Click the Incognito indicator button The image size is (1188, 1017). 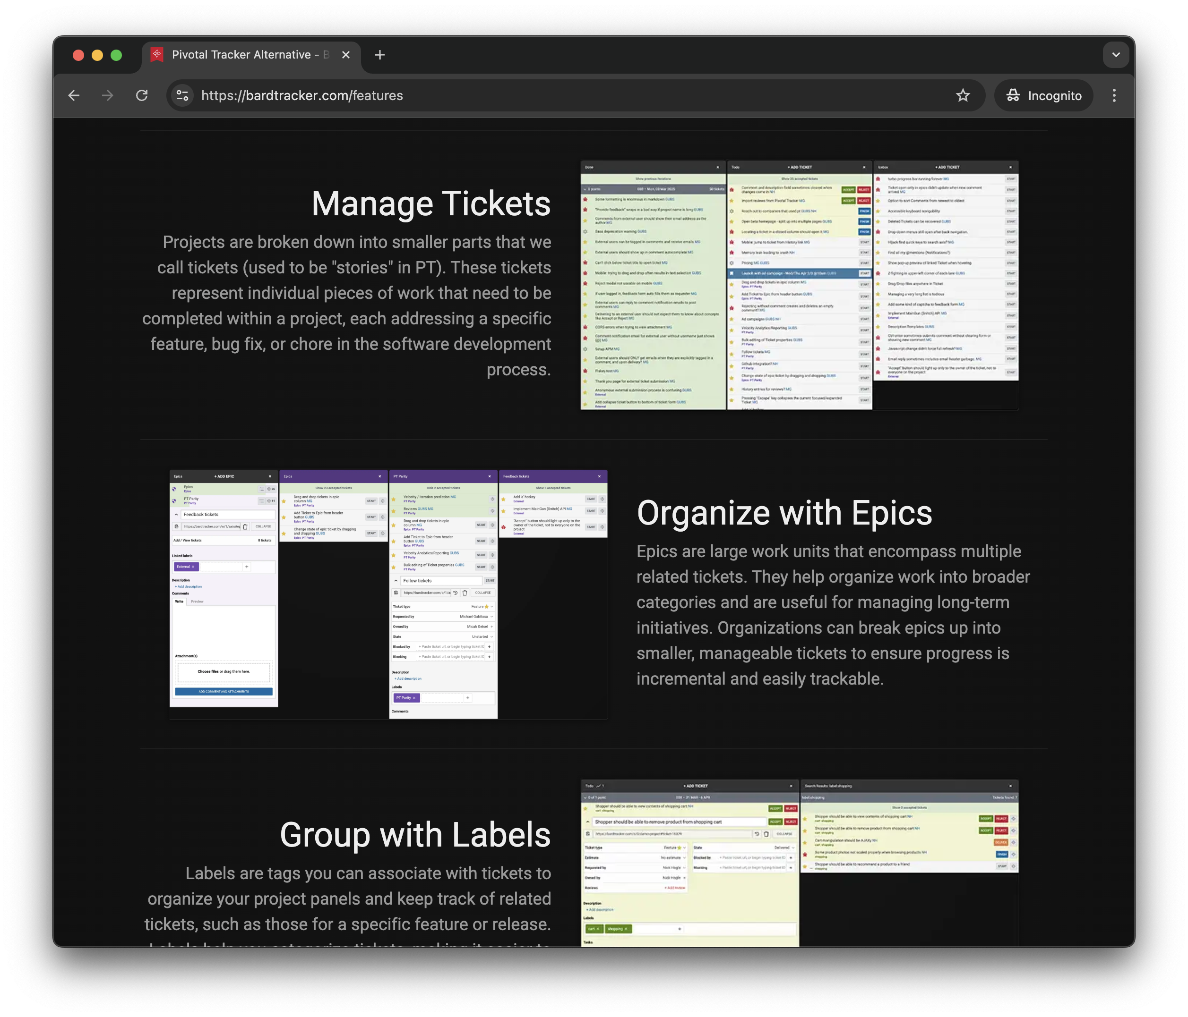[1043, 96]
